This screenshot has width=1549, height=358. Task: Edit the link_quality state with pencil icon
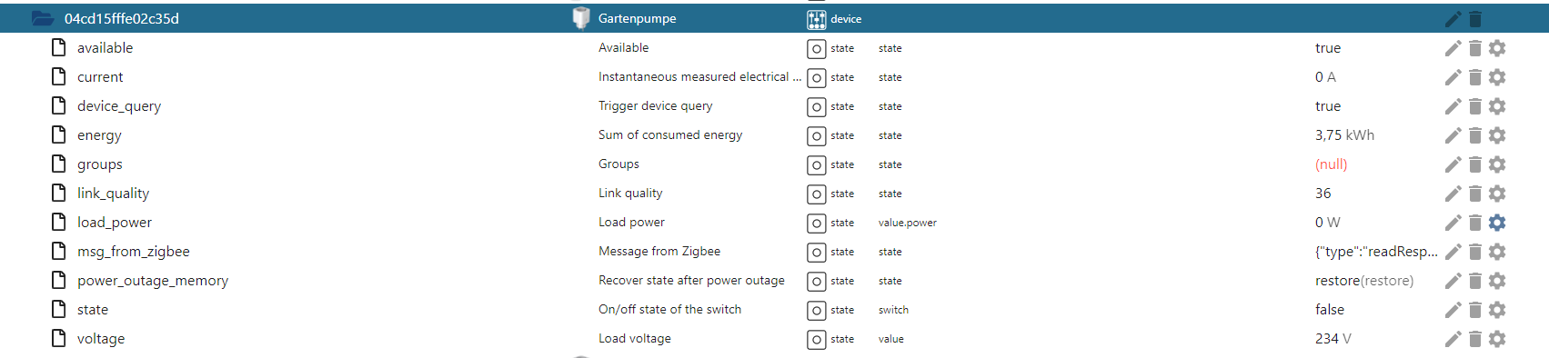tap(1453, 194)
